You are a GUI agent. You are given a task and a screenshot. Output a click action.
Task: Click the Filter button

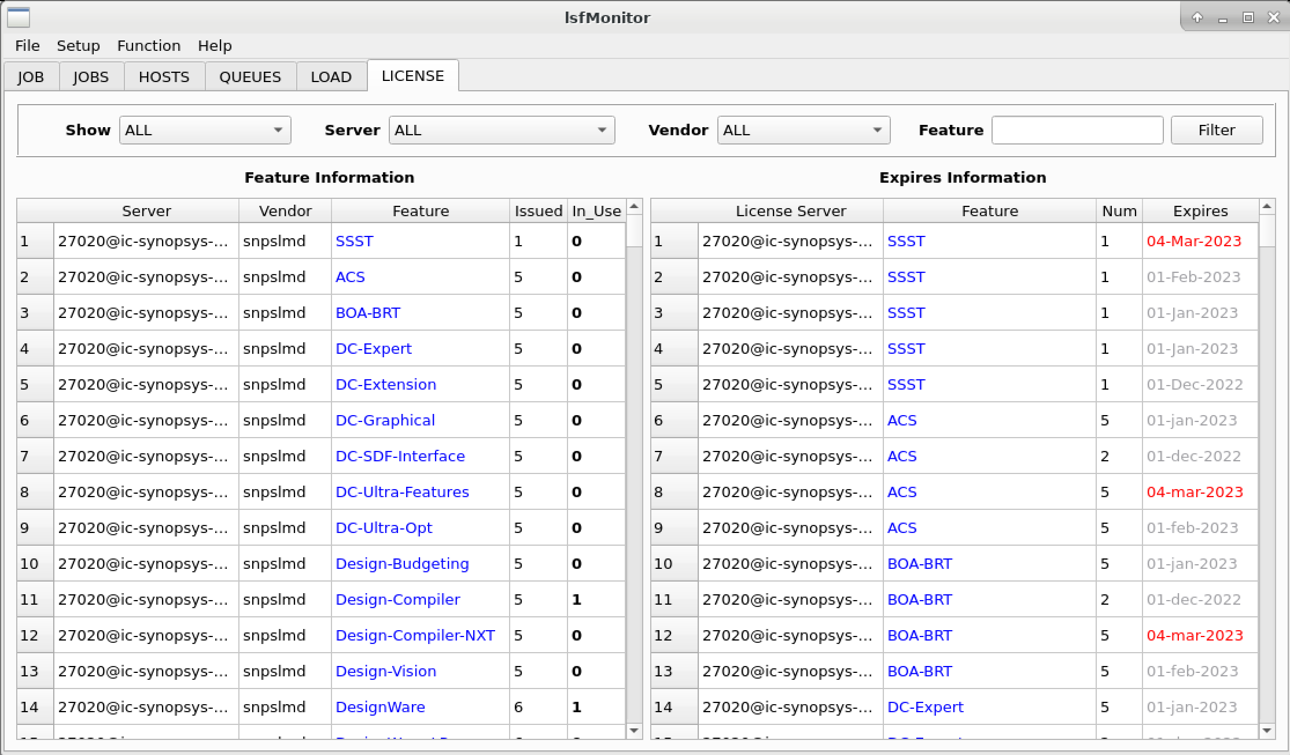pyautogui.click(x=1217, y=130)
